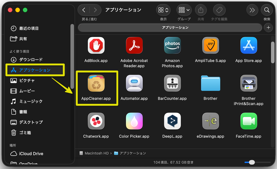The height and width of the screenshot is (169, 277).
Task: Click Macintosh HD in the path bar
Action: pos(94,153)
